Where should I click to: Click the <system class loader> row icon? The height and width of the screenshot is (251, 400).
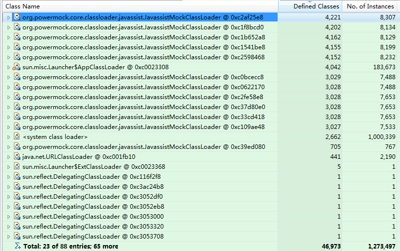tap(17, 136)
